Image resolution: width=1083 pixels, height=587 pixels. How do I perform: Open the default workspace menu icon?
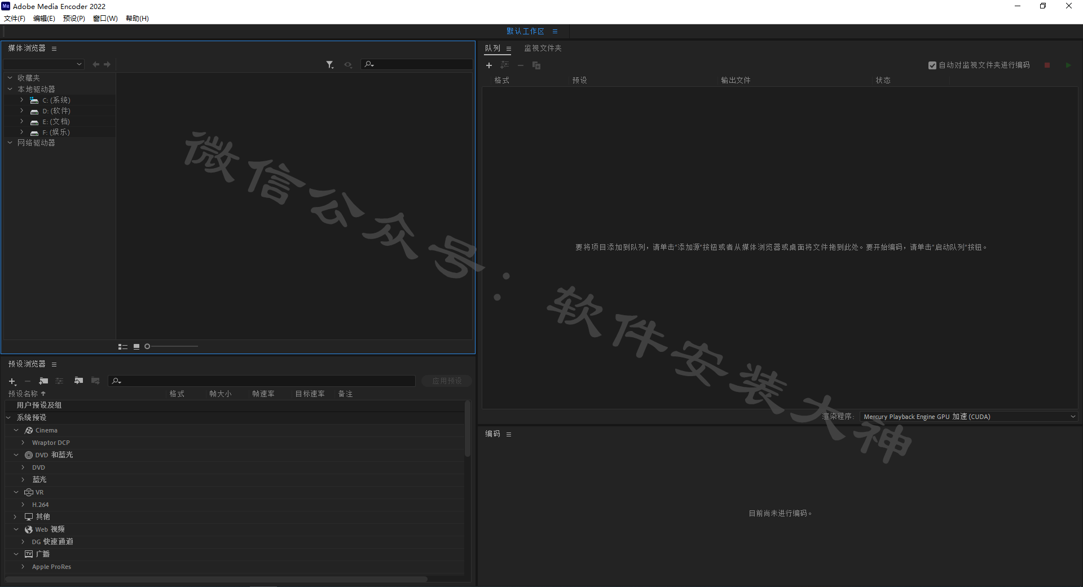click(555, 32)
